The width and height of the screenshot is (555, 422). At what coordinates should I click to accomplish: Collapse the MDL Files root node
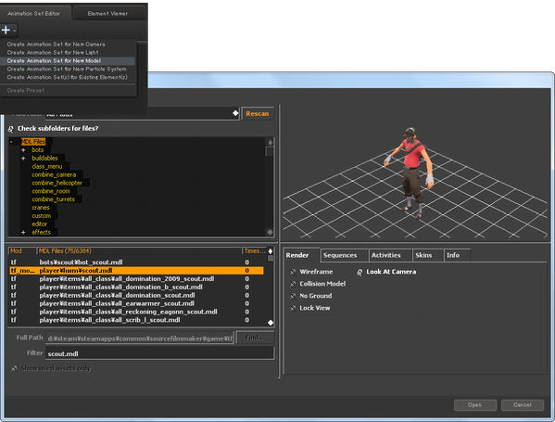tap(11, 142)
